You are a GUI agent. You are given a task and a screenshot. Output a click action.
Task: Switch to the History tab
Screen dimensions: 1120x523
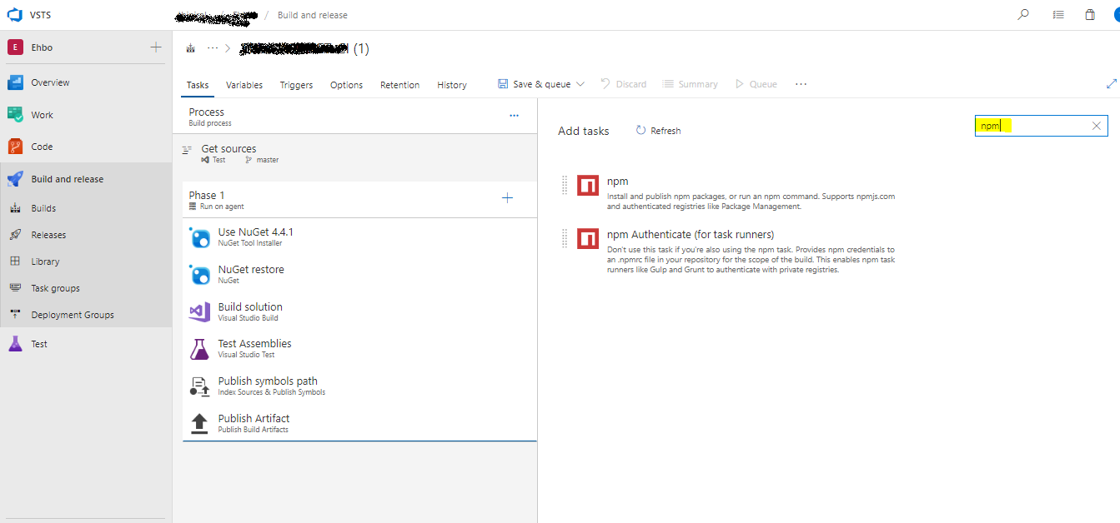pos(452,85)
